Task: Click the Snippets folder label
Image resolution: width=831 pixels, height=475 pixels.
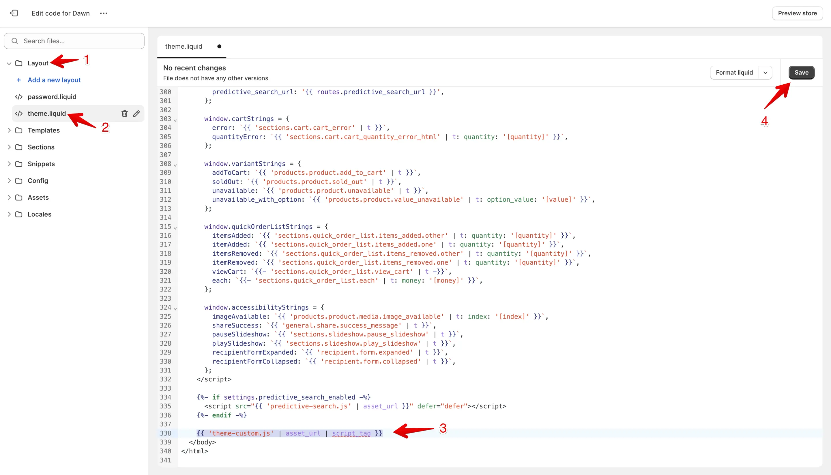Action: click(41, 164)
